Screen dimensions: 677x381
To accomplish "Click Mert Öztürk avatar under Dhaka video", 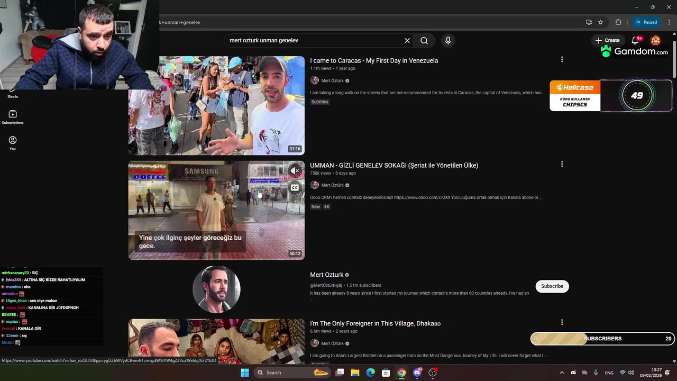I will [314, 343].
